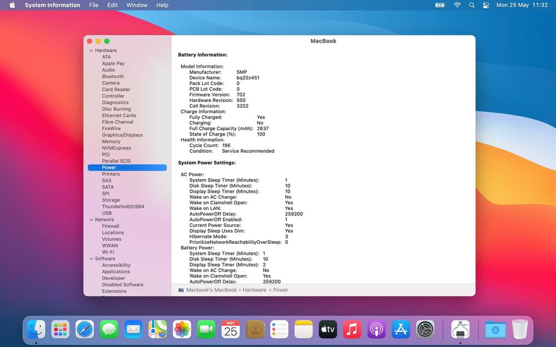Open Calendar showing May 25
556x347 pixels.
point(231,329)
